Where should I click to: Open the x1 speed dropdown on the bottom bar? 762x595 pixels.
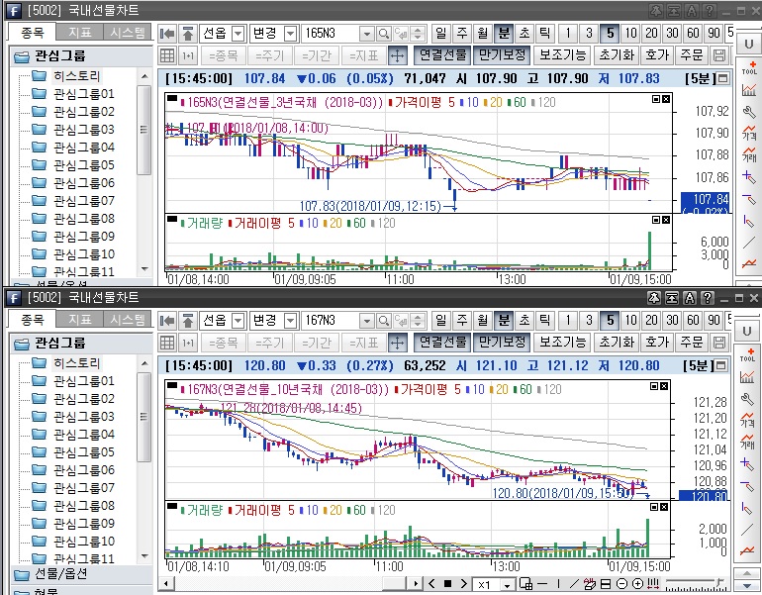click(509, 584)
